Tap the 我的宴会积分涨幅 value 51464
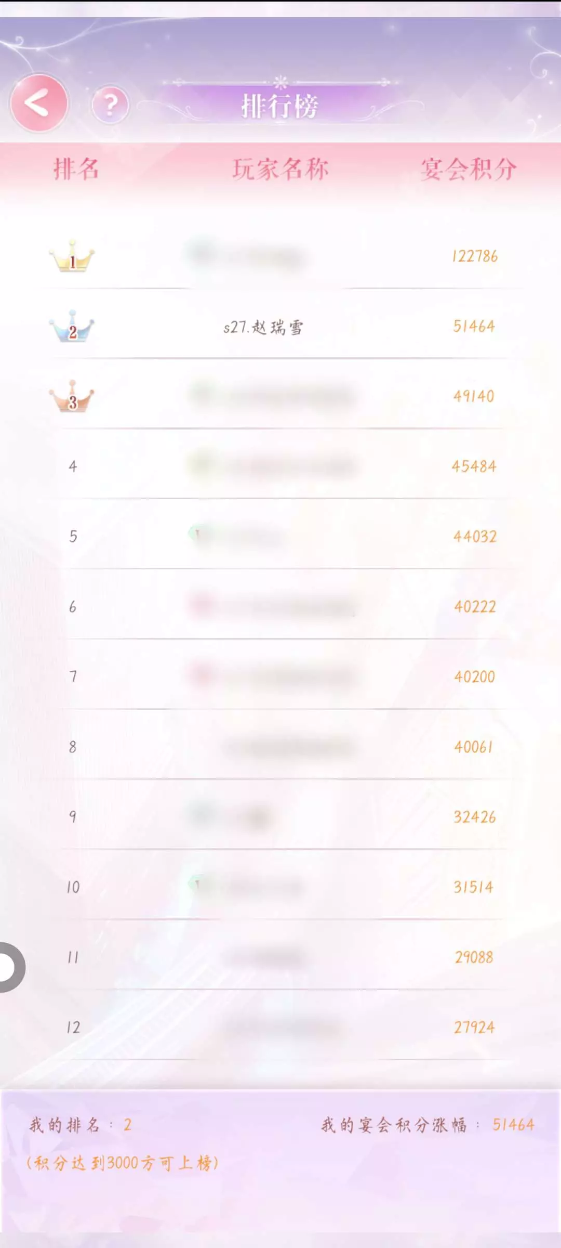Viewport: 561px width, 1248px height. pos(513,1125)
